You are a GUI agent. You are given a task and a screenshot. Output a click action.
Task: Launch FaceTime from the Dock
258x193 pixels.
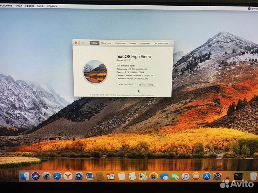[175, 177]
